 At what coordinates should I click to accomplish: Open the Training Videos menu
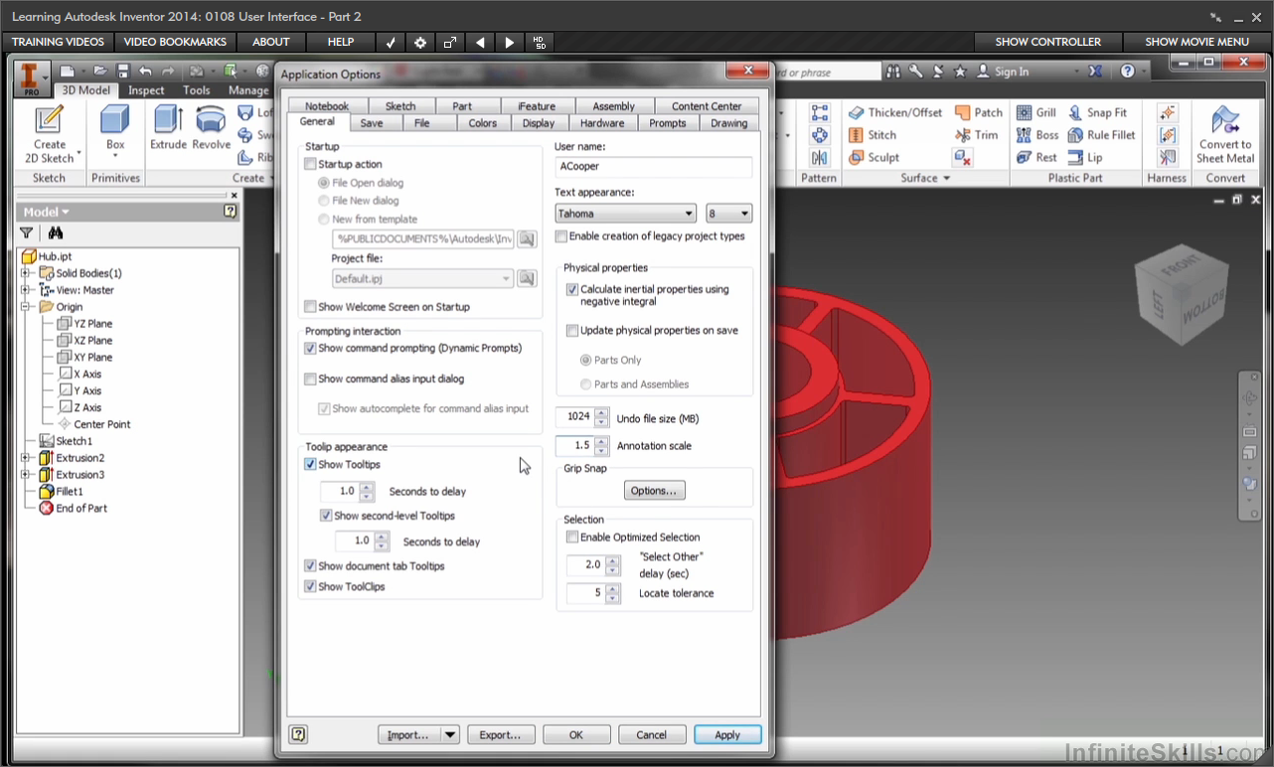(58, 42)
